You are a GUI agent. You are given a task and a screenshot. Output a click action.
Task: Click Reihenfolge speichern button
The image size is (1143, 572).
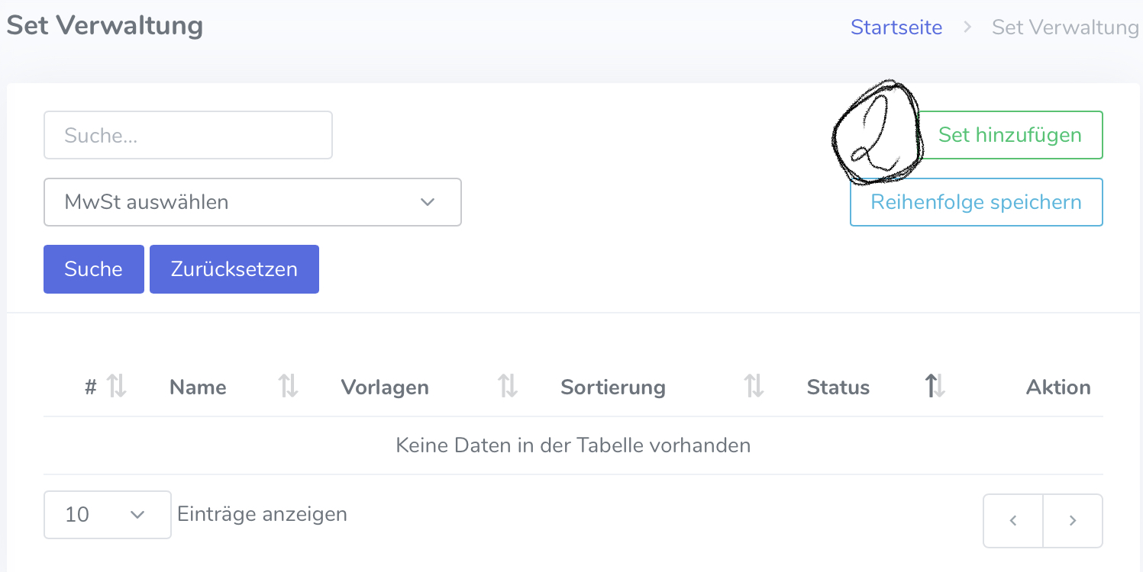[976, 202]
